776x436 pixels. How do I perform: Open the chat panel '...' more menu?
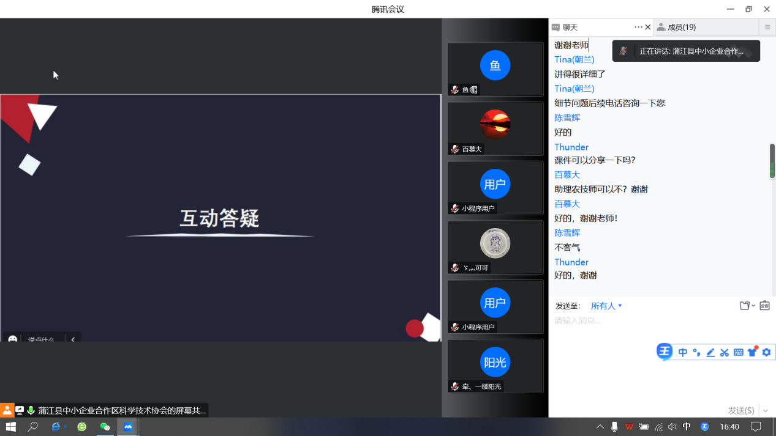point(638,26)
